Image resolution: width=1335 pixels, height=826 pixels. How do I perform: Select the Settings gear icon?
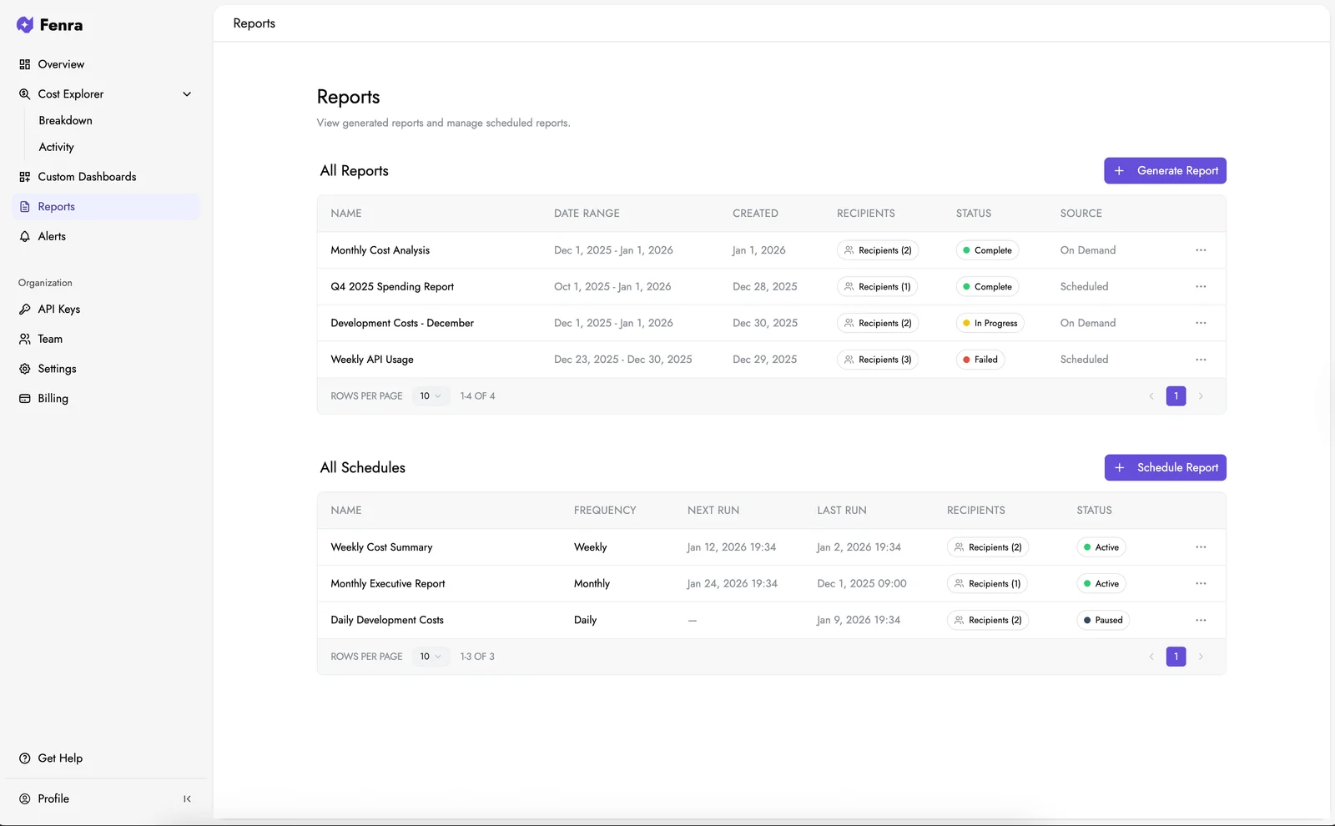coord(26,368)
